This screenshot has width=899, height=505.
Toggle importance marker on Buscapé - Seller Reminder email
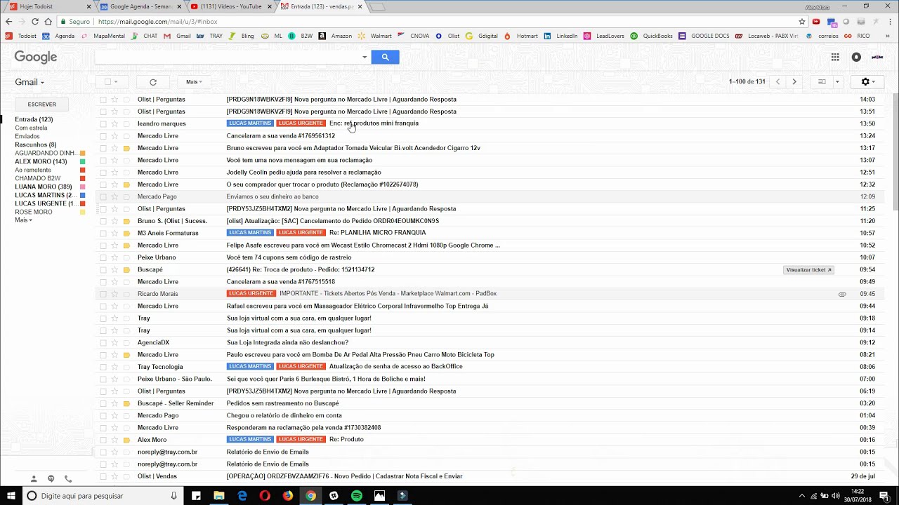point(126,403)
